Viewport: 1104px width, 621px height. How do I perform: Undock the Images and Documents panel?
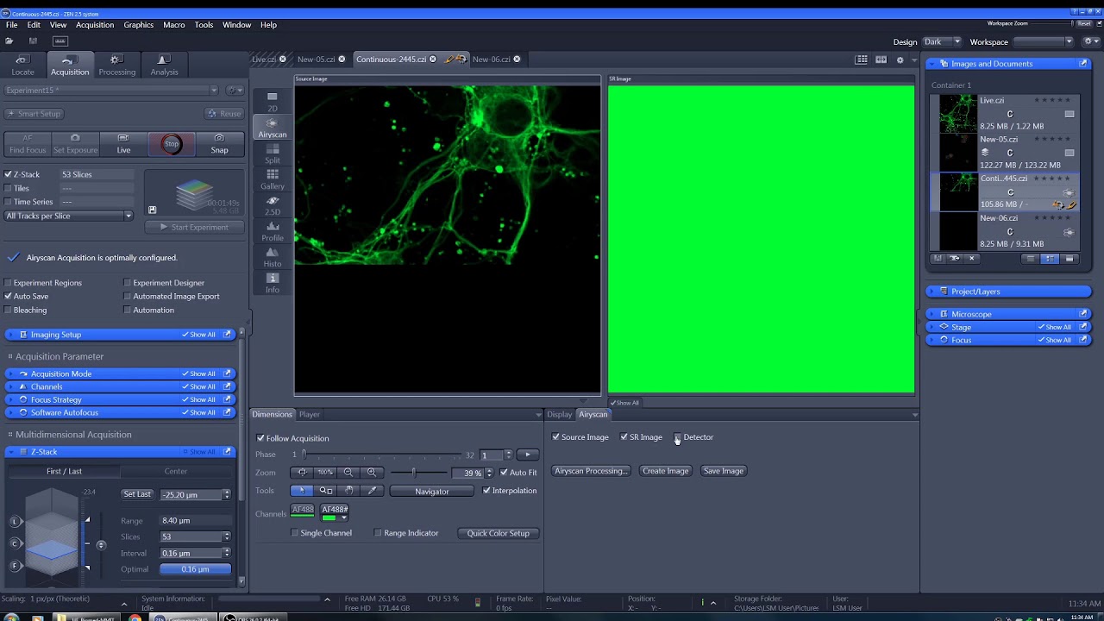1084,64
